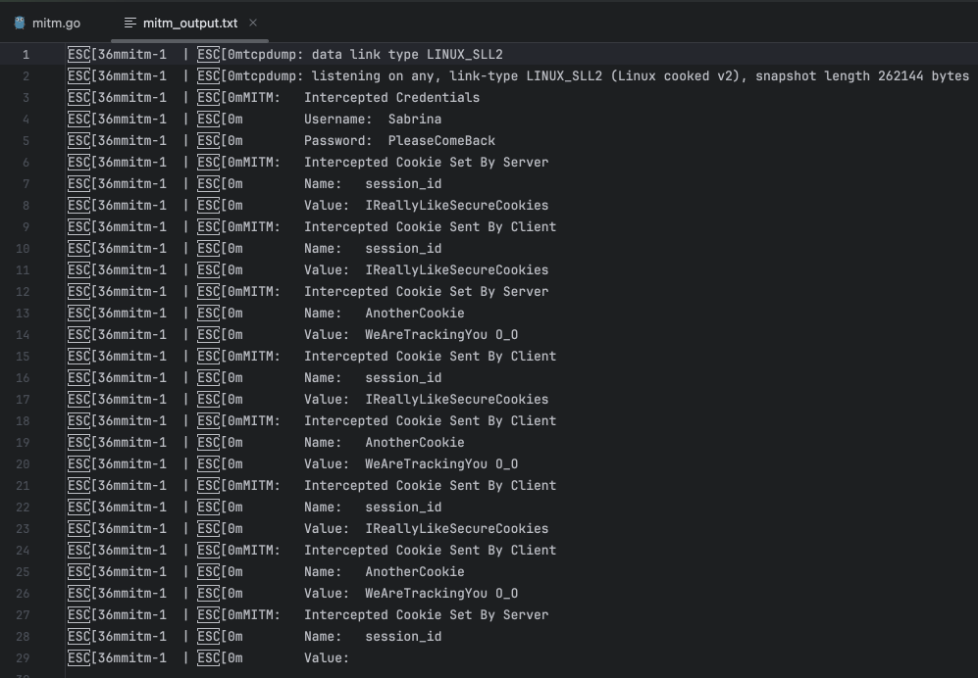Select the mitm_output.txt tab
Viewport: 978px width, 678px height.
point(189,23)
